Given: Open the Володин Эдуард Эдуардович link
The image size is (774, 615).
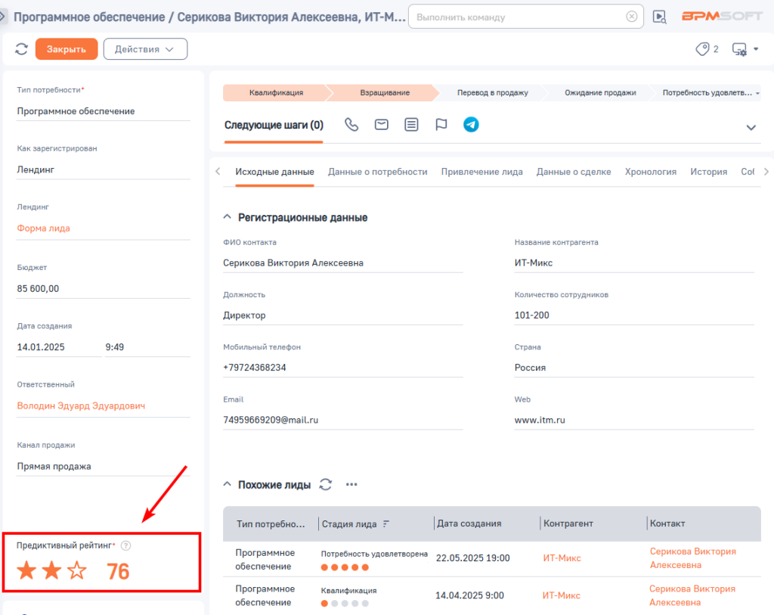Looking at the screenshot, I should tap(81, 405).
